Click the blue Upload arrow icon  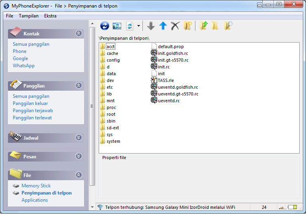163,26
